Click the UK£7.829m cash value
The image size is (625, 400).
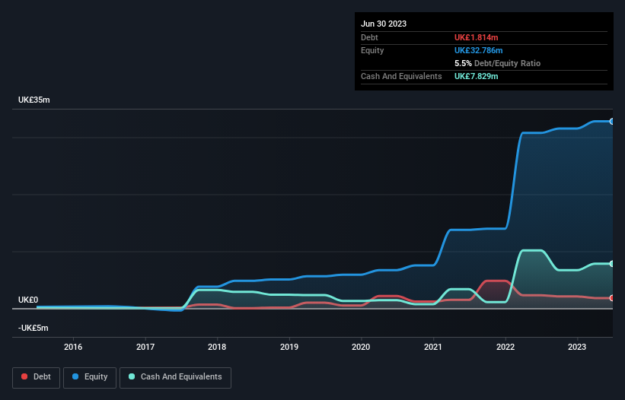coord(477,76)
